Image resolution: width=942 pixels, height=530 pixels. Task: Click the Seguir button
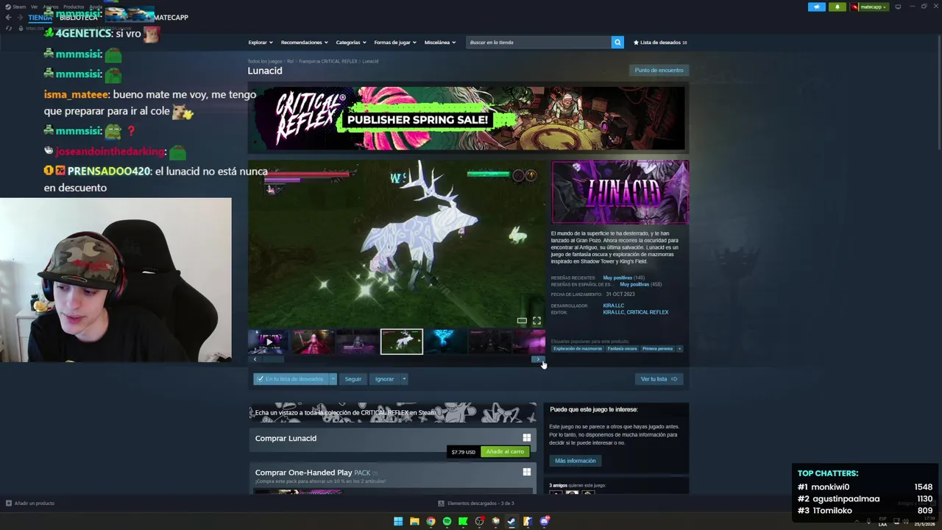pos(353,379)
